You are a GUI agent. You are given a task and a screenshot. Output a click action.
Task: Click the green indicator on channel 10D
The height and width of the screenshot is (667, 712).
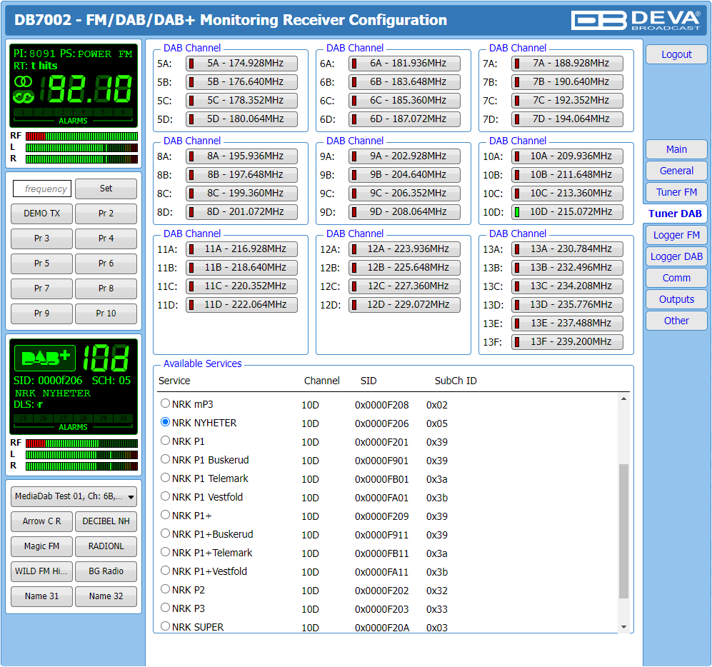click(x=516, y=212)
